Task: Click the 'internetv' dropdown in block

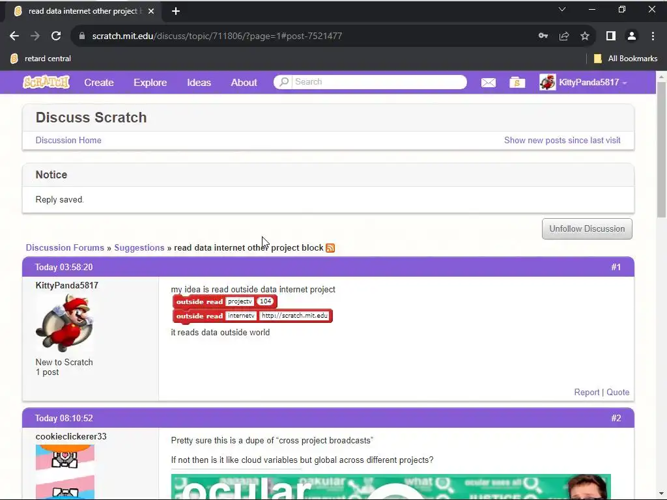Action: coord(241,316)
